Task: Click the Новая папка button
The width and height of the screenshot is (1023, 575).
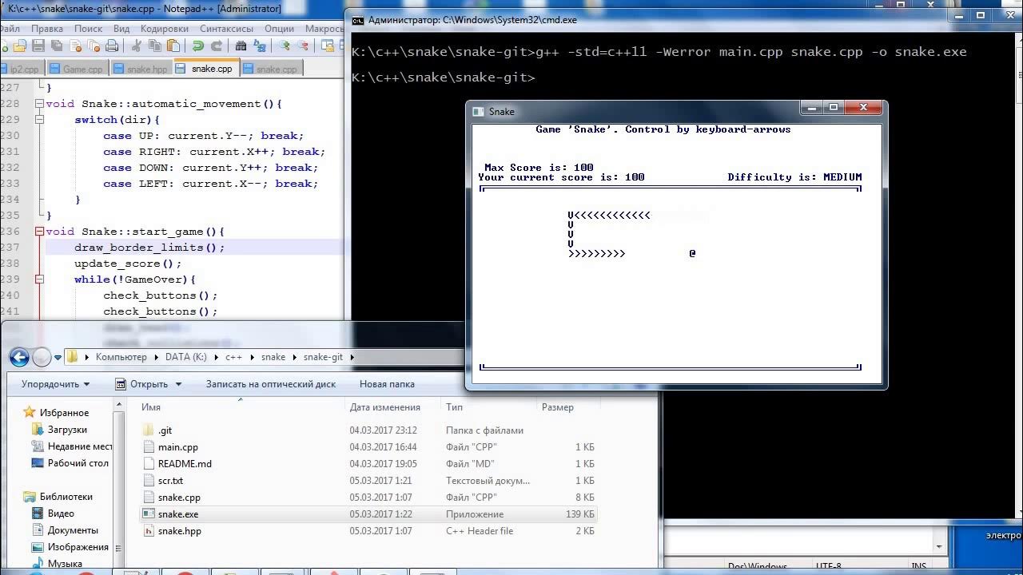Action: 387,384
